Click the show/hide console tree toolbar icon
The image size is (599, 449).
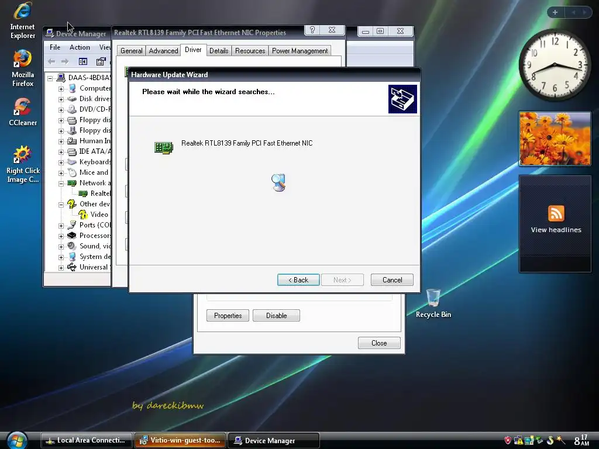point(83,61)
